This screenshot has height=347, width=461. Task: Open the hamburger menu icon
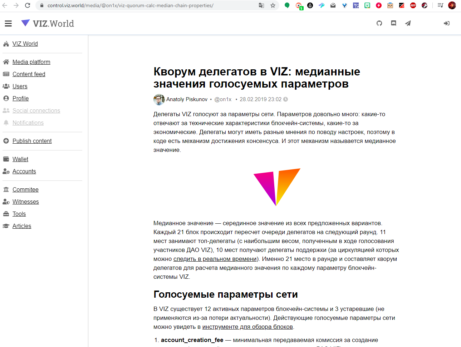(8, 24)
